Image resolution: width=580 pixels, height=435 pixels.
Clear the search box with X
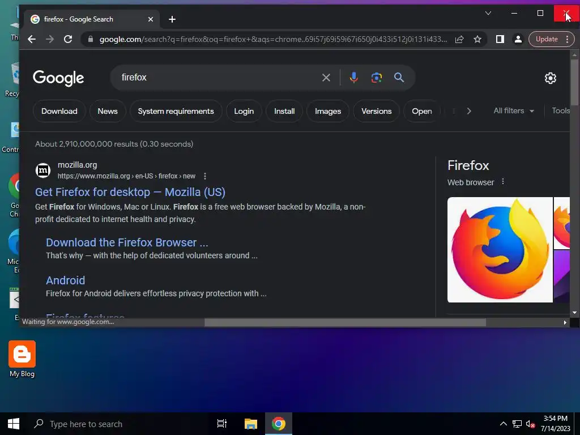tap(326, 78)
